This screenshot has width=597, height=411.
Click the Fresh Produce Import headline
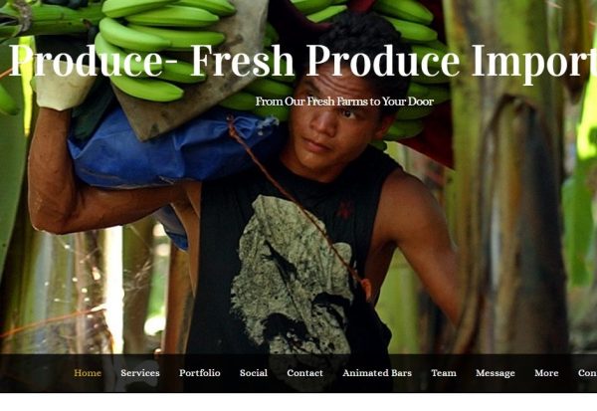(393, 62)
